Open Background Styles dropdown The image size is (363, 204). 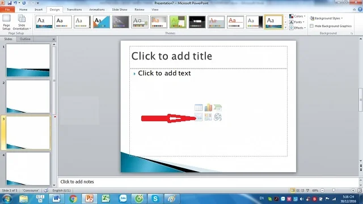326,18
